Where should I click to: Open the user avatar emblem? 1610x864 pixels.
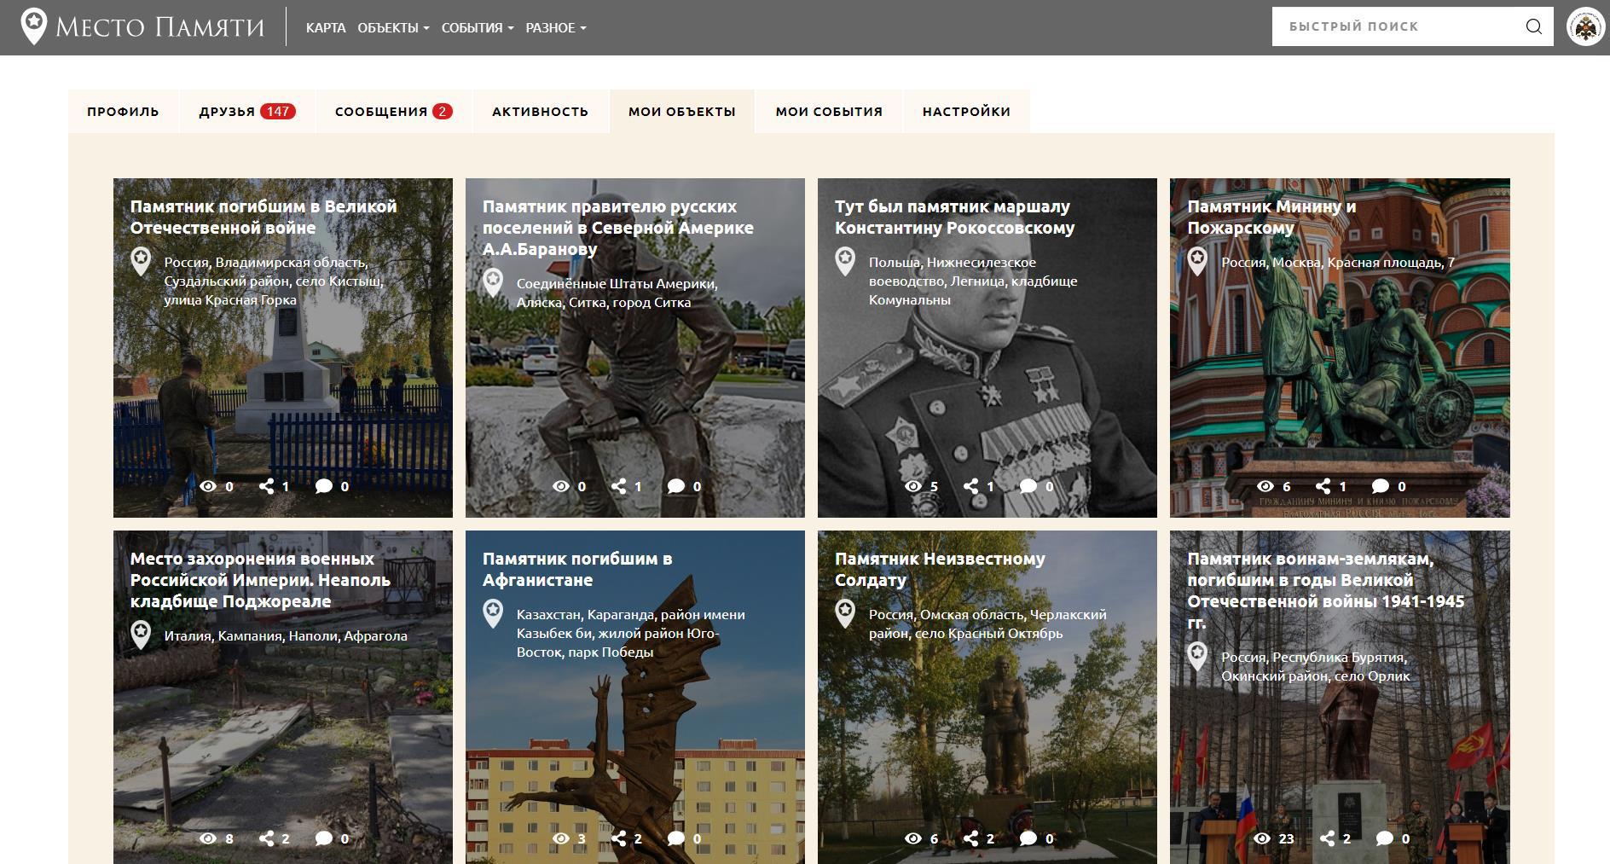click(1585, 27)
